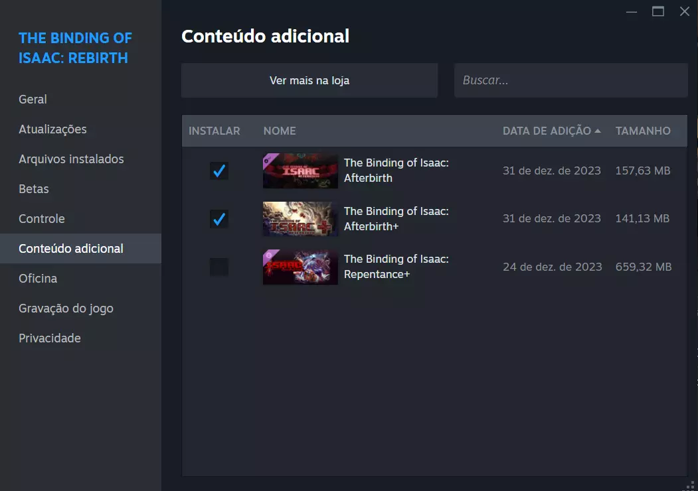Click the Ver mais na loja button

tap(309, 80)
